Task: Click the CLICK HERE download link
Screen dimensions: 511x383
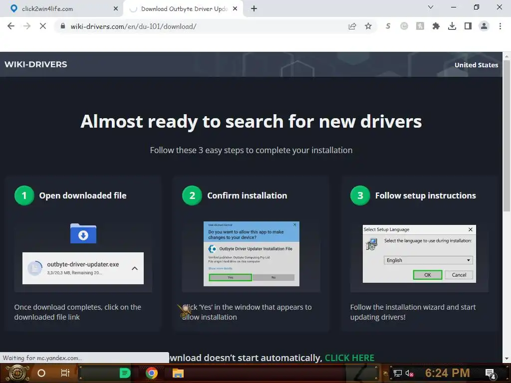Action: 349,358
